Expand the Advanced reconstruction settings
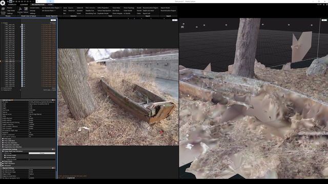This screenshot has height=184, width=328. click(x=3, y=166)
